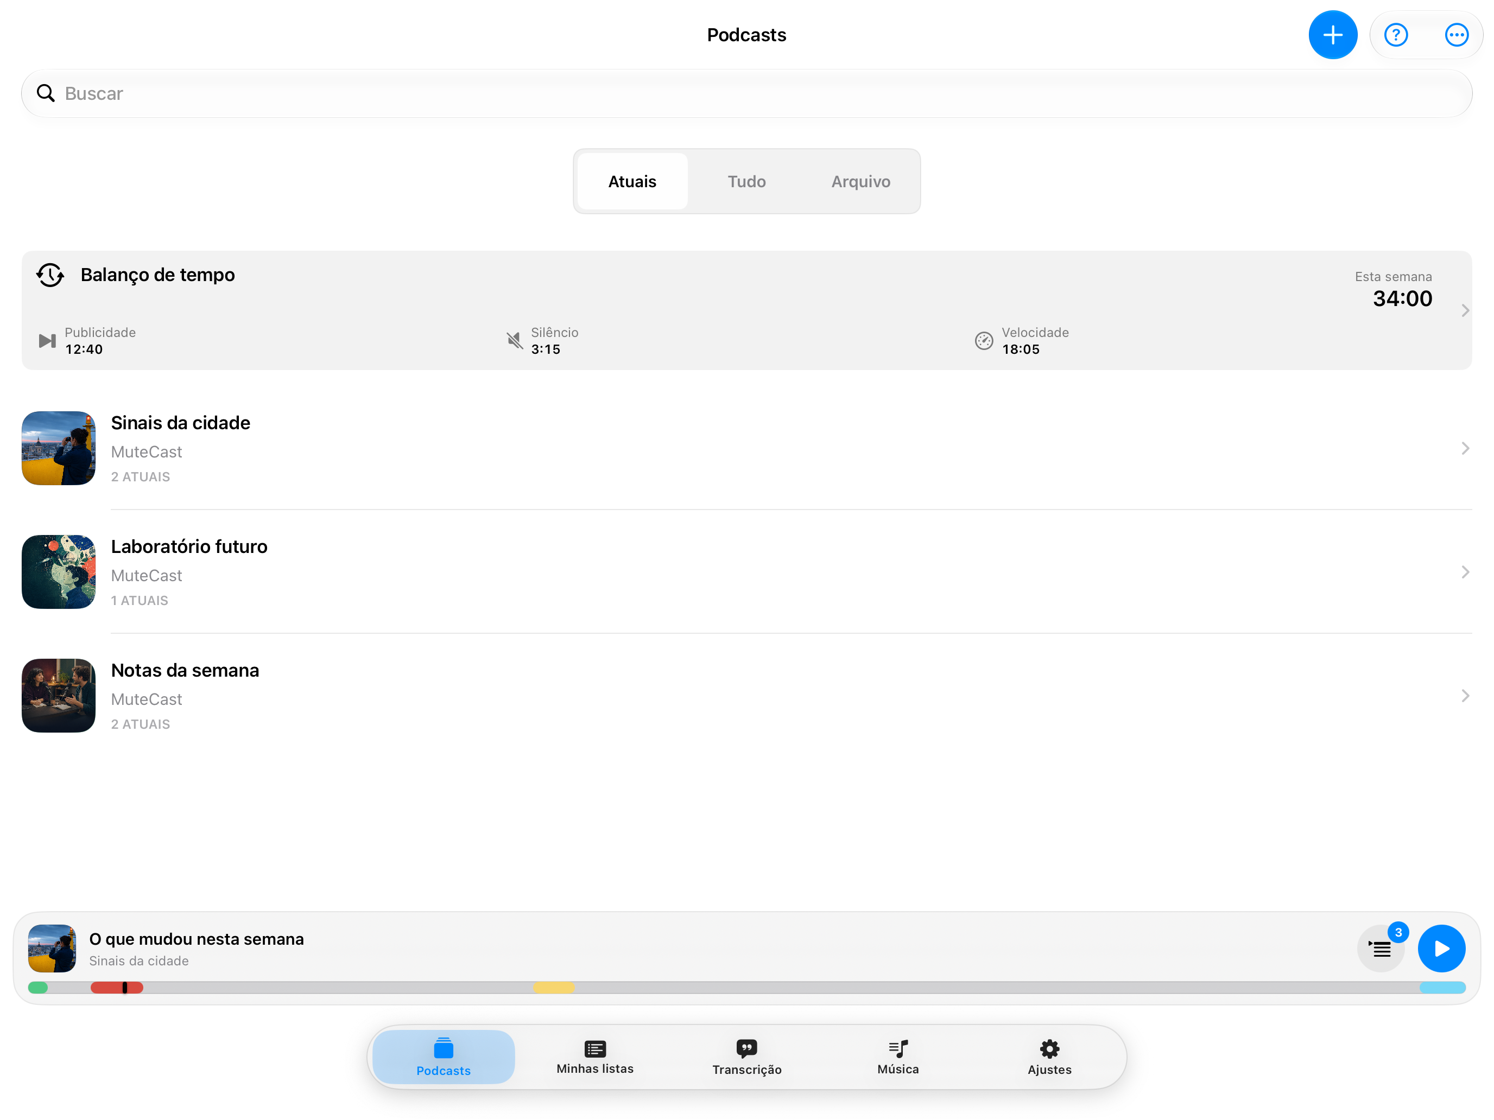The image size is (1494, 1120).
Task: Click the magnifier icon in search bar
Action: click(46, 93)
